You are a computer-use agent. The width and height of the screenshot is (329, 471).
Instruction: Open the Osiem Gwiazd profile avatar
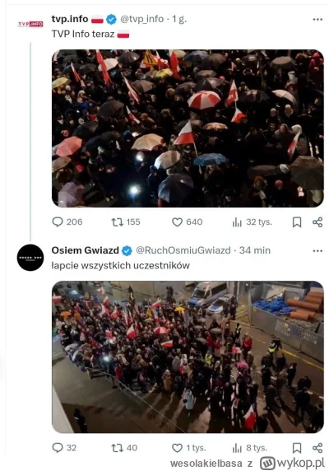(30, 258)
